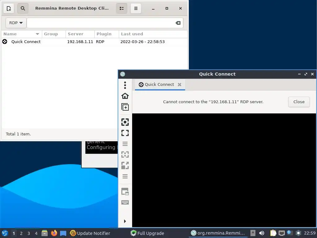Click the 2022-03-26 - 22:58:53 timestamp cell
Screen dimensions: 317x238
coord(142,42)
